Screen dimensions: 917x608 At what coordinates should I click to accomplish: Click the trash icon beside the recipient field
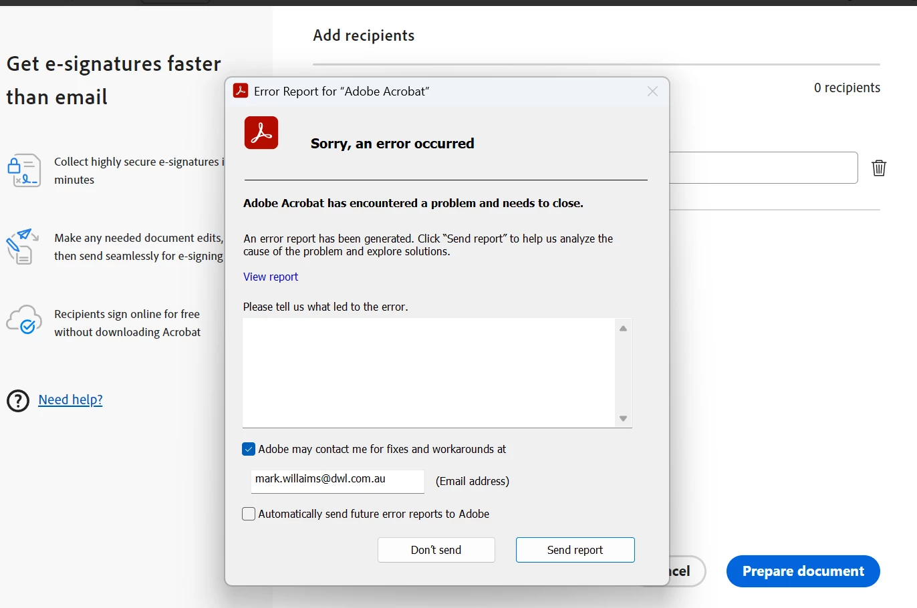(879, 168)
